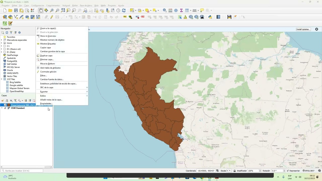Choose Duplicar capa from the menu
322x181 pixels.
[62, 56]
